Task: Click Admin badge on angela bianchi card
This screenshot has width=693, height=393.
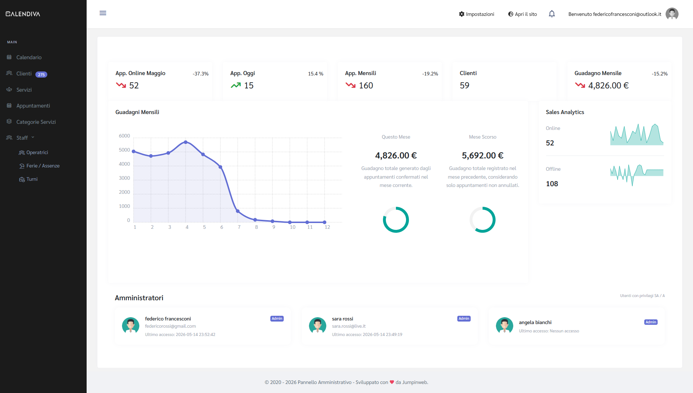Action: point(651,322)
